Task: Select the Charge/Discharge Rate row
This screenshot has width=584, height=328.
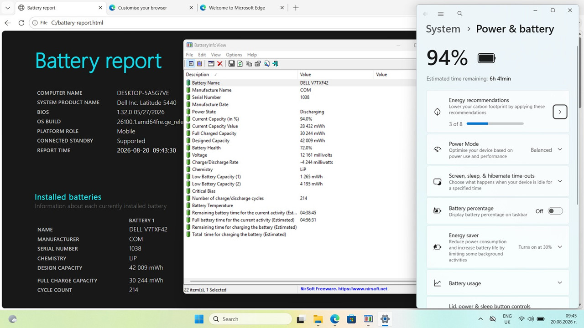Action: pyautogui.click(x=300, y=162)
